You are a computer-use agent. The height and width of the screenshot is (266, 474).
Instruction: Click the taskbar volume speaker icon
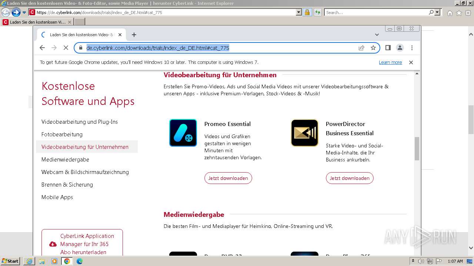click(x=421, y=261)
